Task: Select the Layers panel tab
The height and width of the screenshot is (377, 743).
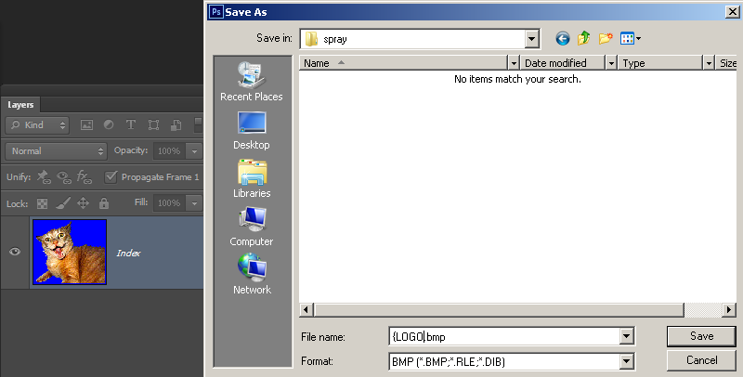Action: point(20,105)
